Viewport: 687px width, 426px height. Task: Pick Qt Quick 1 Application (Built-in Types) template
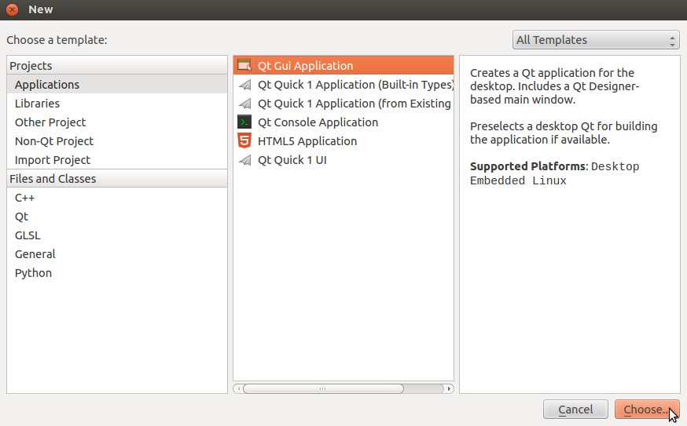(343, 85)
